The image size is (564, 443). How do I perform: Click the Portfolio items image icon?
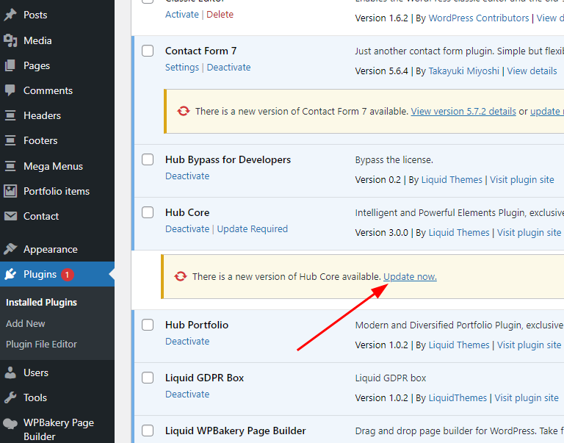(10, 191)
